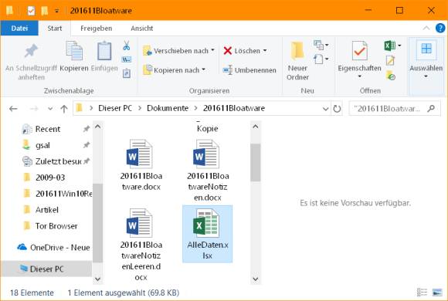Switch to the Start ribbon tab
The width and height of the screenshot is (448, 301).
(55, 29)
